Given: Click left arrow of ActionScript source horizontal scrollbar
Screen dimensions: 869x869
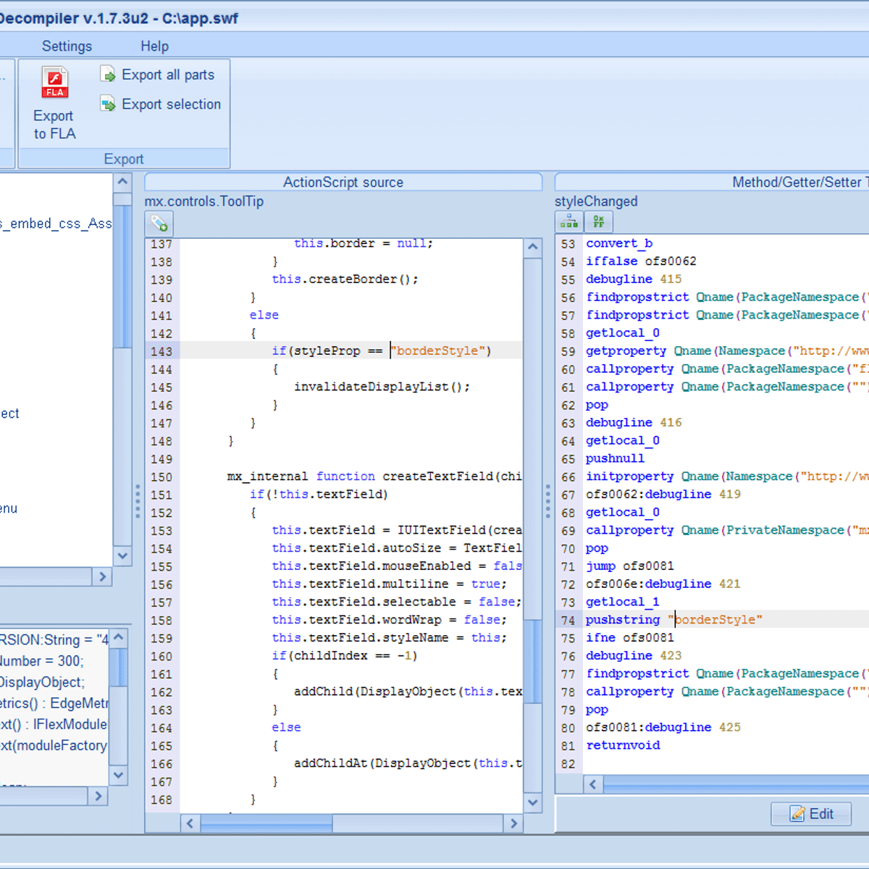Looking at the screenshot, I should click(x=190, y=823).
